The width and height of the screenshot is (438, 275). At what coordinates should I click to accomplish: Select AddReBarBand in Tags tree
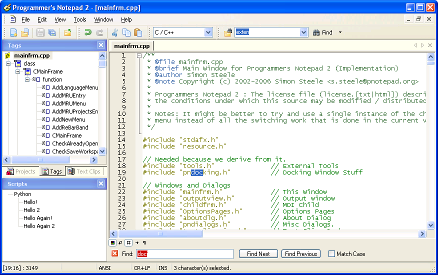click(x=70, y=127)
